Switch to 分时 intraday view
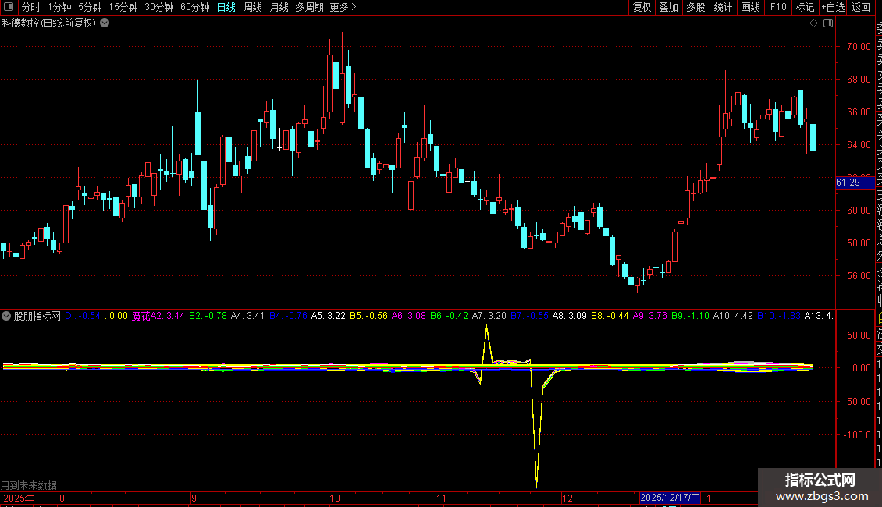The image size is (882, 507). click(x=31, y=7)
